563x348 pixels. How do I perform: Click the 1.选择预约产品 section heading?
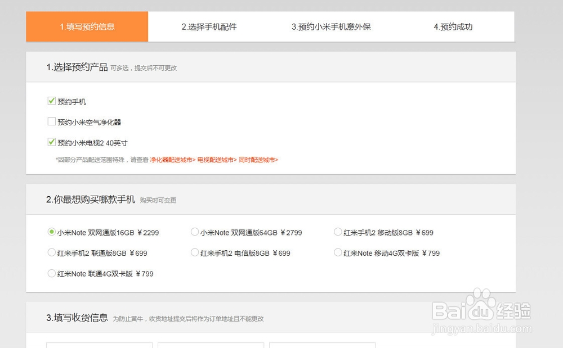pos(77,67)
